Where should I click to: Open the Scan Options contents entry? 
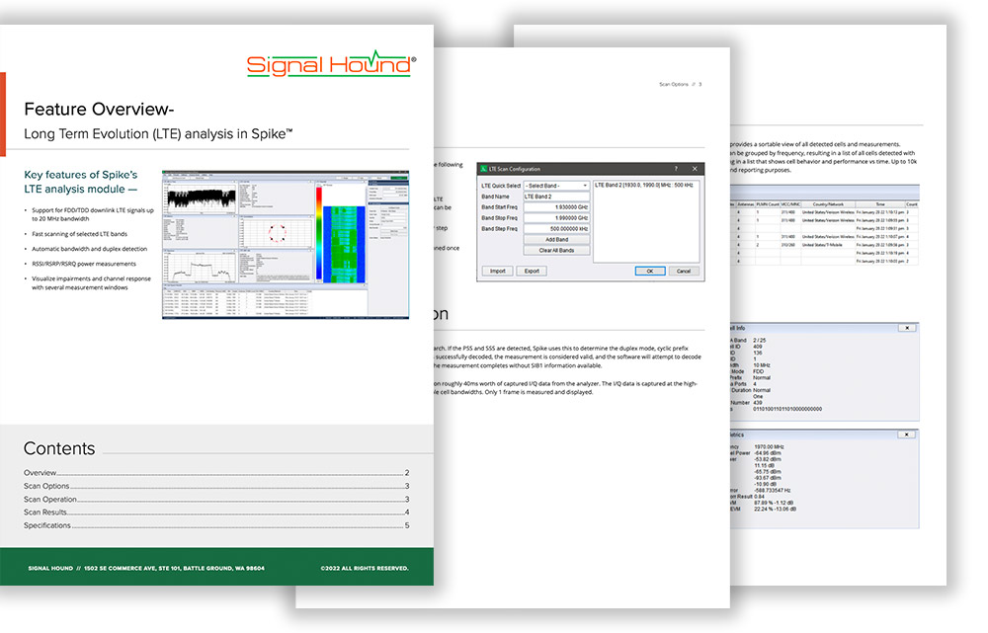click(216, 486)
